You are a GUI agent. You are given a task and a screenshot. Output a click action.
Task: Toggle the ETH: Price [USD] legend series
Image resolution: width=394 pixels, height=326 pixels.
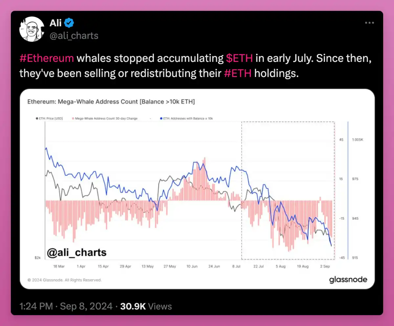[x=50, y=118]
